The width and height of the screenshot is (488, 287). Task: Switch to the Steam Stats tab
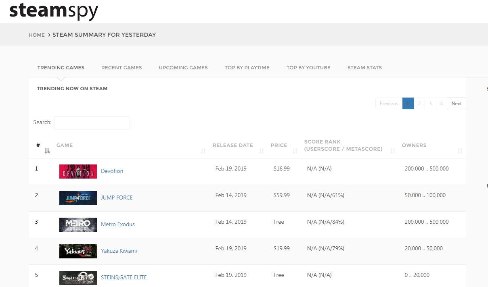tap(364, 68)
